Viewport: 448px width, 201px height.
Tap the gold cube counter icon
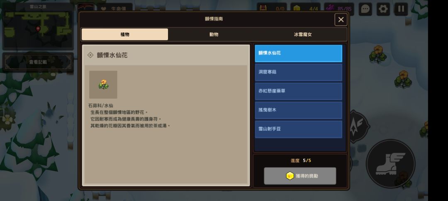297,8
